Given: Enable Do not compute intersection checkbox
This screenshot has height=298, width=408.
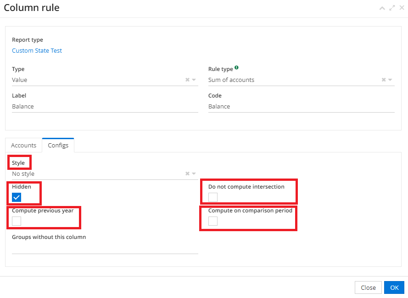Looking at the screenshot, I should 213,197.
